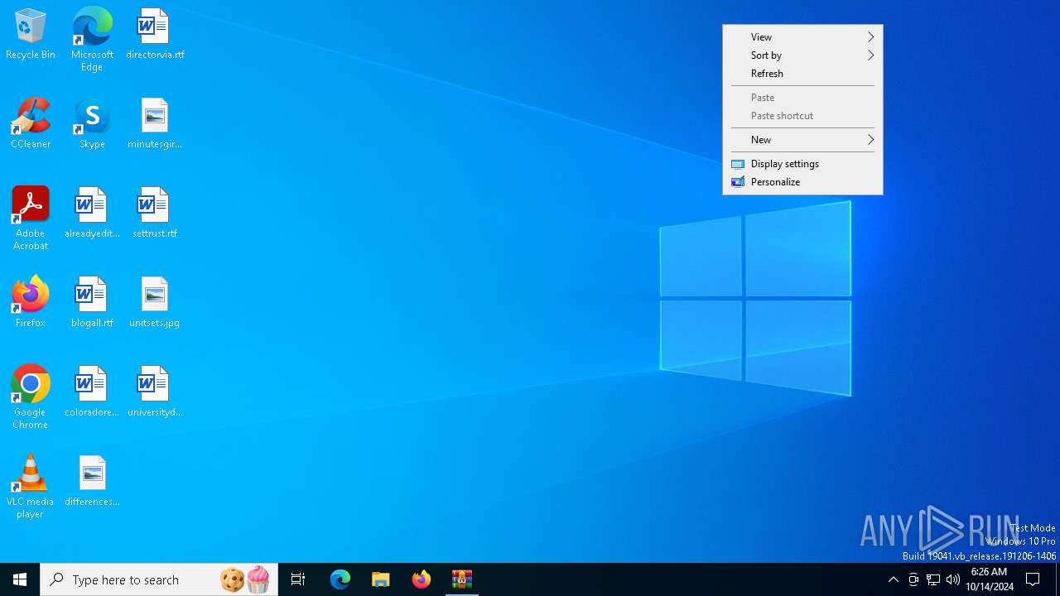Open Task View from the taskbar

click(298, 579)
